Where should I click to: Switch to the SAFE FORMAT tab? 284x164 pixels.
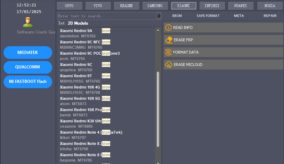pyautogui.click(x=208, y=16)
